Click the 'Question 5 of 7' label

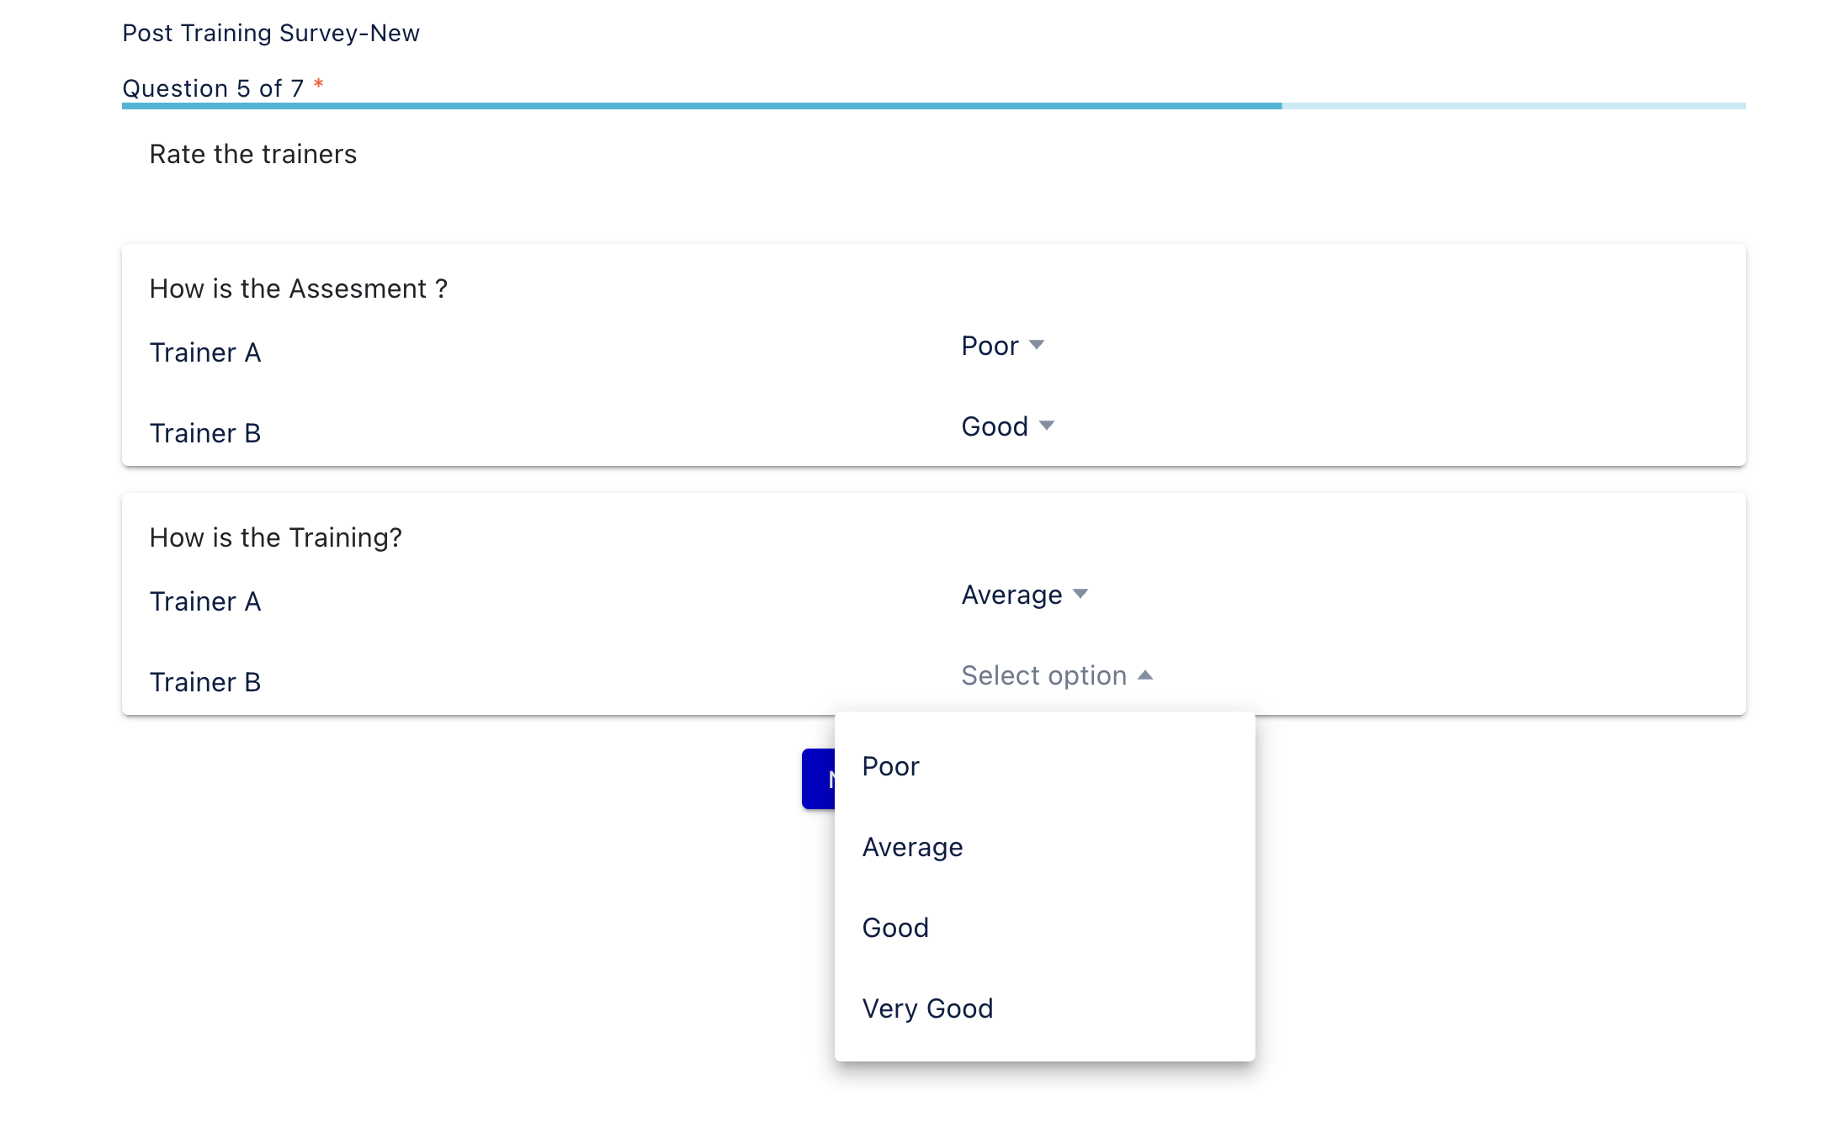pyautogui.click(x=213, y=88)
